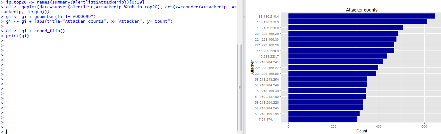This screenshot has width=441, height=134.
Task: Click the scrollbar down arrow in console
Action: (240, 132)
